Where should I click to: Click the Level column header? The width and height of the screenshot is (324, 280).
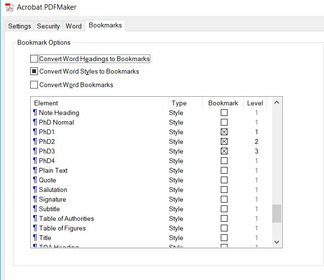255,103
